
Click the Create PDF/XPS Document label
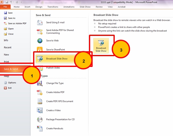tap(60, 101)
